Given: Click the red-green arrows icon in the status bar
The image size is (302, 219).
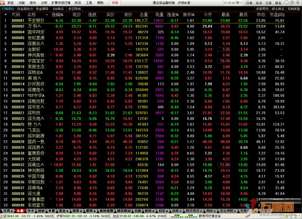Looking at the screenshot, I should (296, 216).
